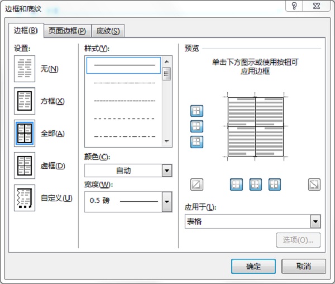Click the style list scroll down arrow

(166, 142)
